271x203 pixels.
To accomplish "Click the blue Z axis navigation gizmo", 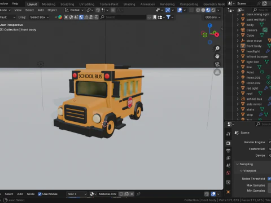I will 210,25.
